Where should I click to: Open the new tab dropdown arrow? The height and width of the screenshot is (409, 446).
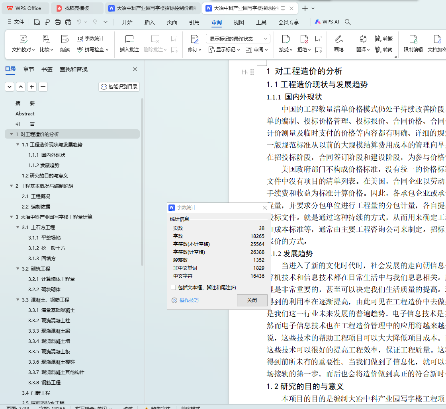click(x=313, y=8)
